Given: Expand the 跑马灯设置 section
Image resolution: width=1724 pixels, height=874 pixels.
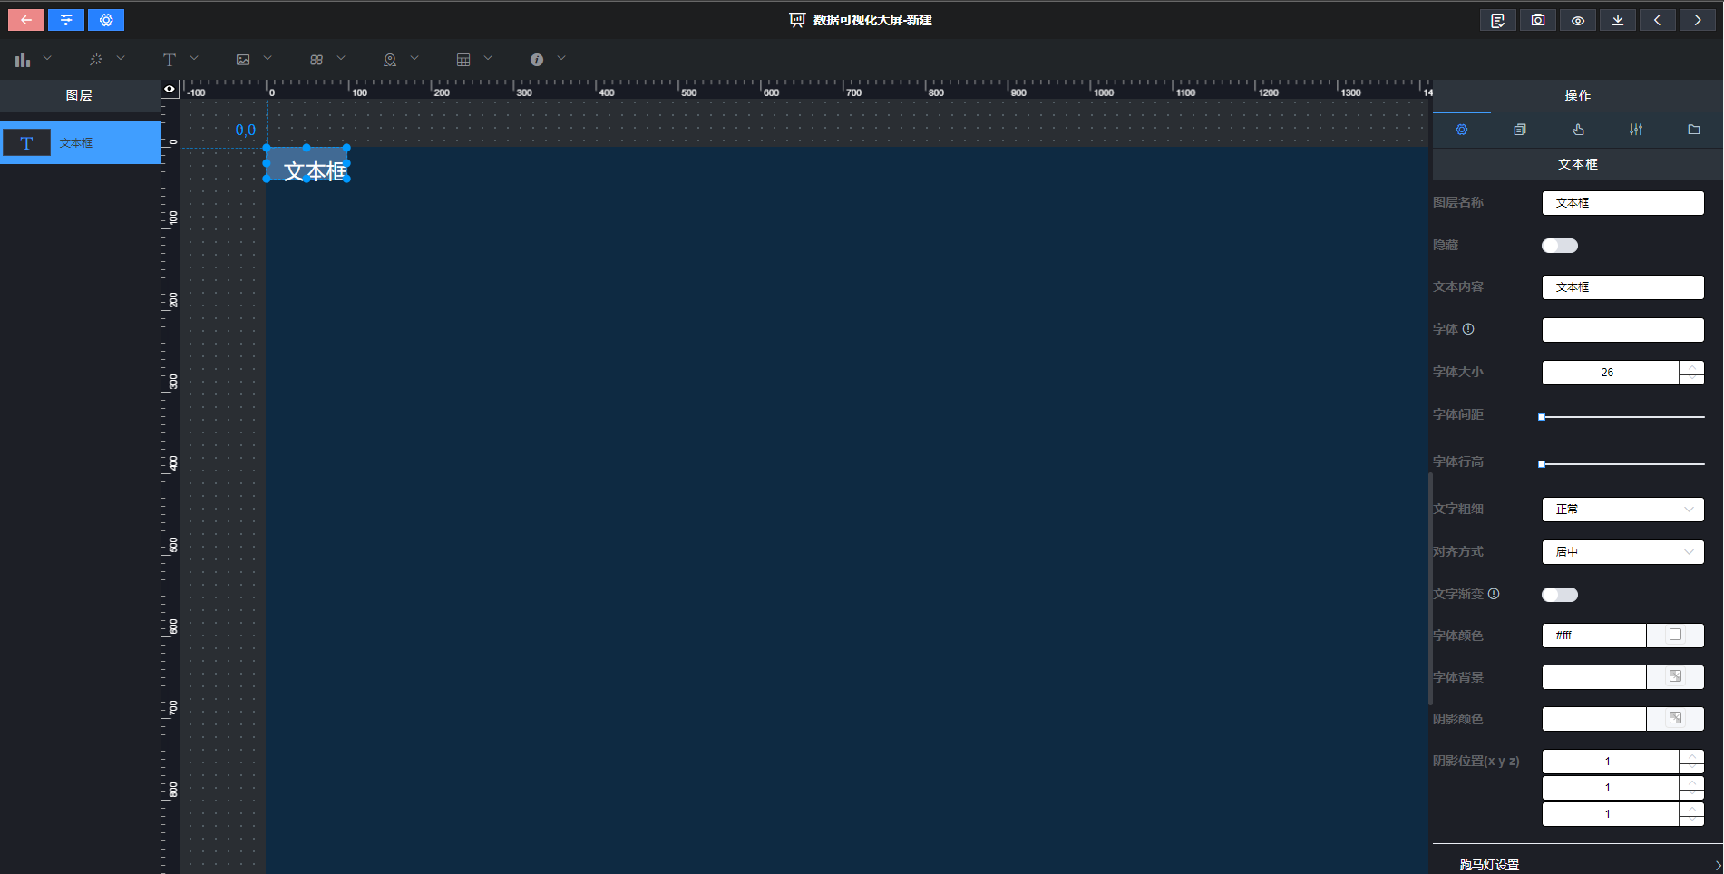Looking at the screenshot, I should click(1578, 864).
